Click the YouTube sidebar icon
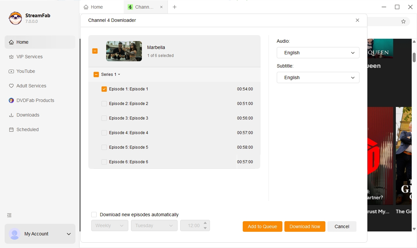The image size is (417, 248). (x=11, y=71)
